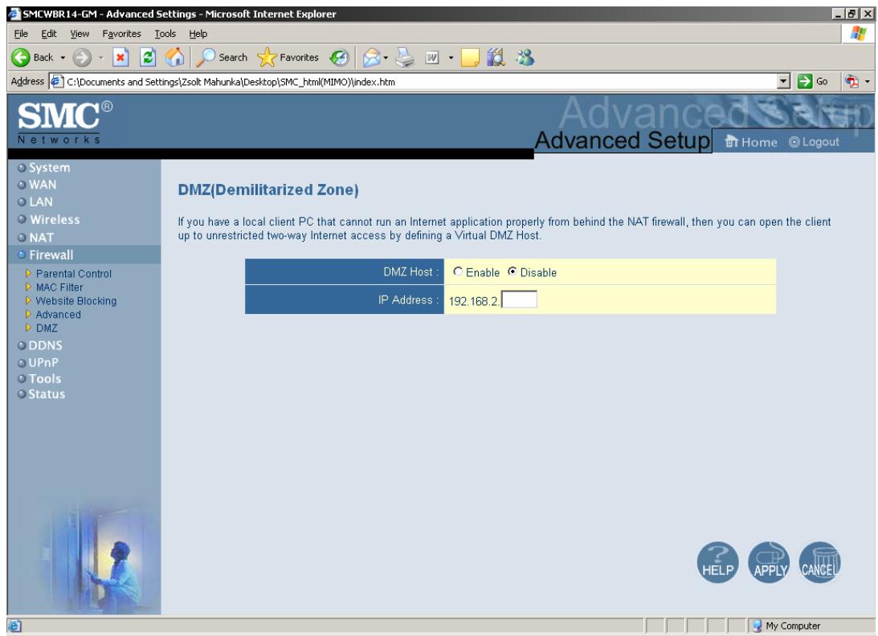Image resolution: width=878 pixels, height=636 pixels.
Task: Click the History toolbar icon
Action: tap(339, 57)
